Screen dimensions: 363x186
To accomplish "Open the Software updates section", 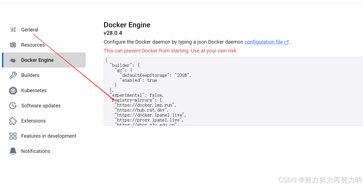I will [44, 105].
